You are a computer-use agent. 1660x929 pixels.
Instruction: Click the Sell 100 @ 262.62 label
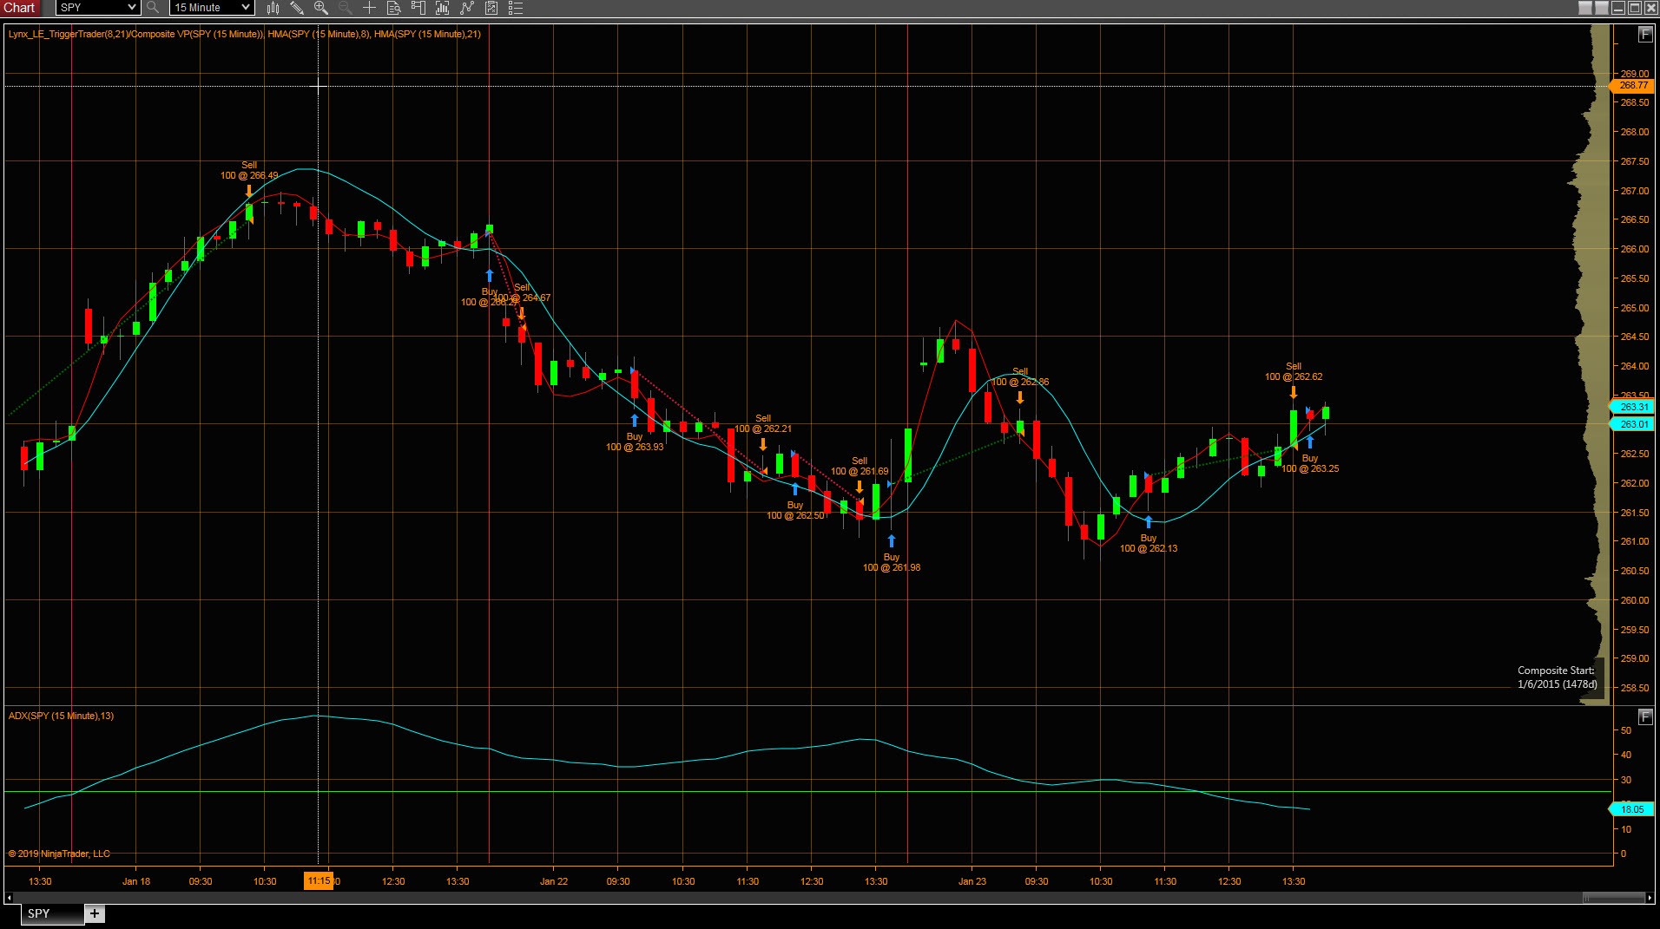click(x=1294, y=371)
